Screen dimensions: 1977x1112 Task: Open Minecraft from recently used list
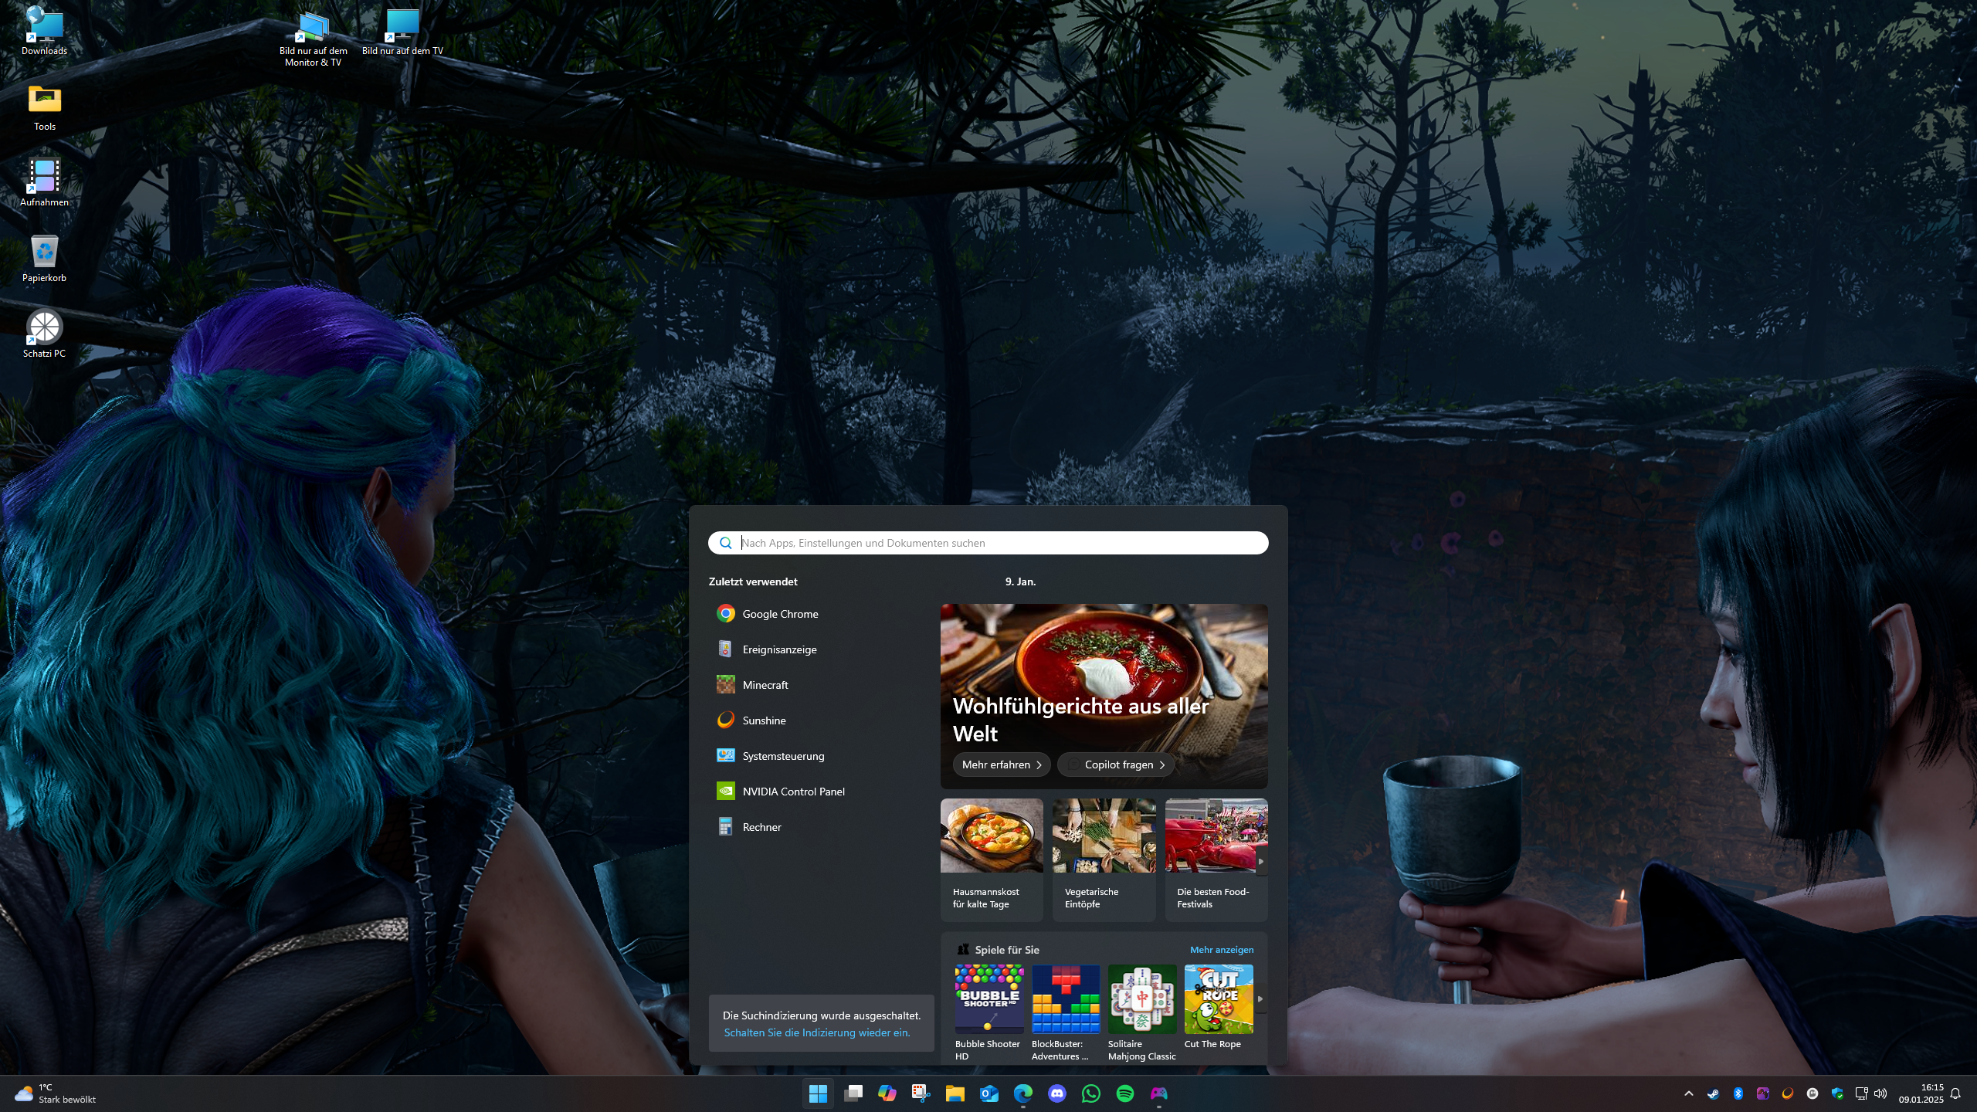[x=765, y=685]
